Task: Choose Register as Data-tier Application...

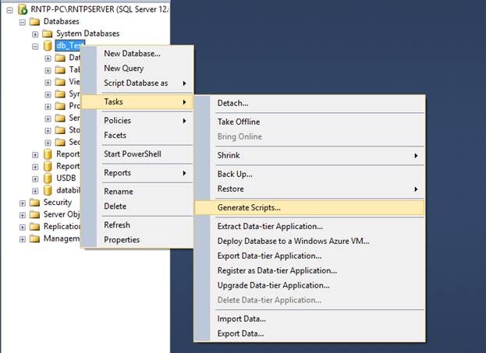Action: pyautogui.click(x=310, y=270)
